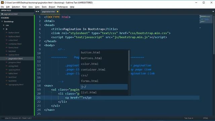Click the file icon beside color.html
The image size is (215, 121).
point(6,40)
